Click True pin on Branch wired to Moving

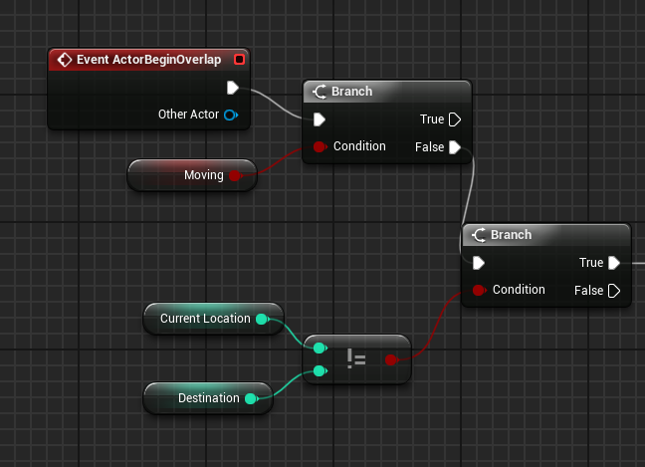[455, 119]
